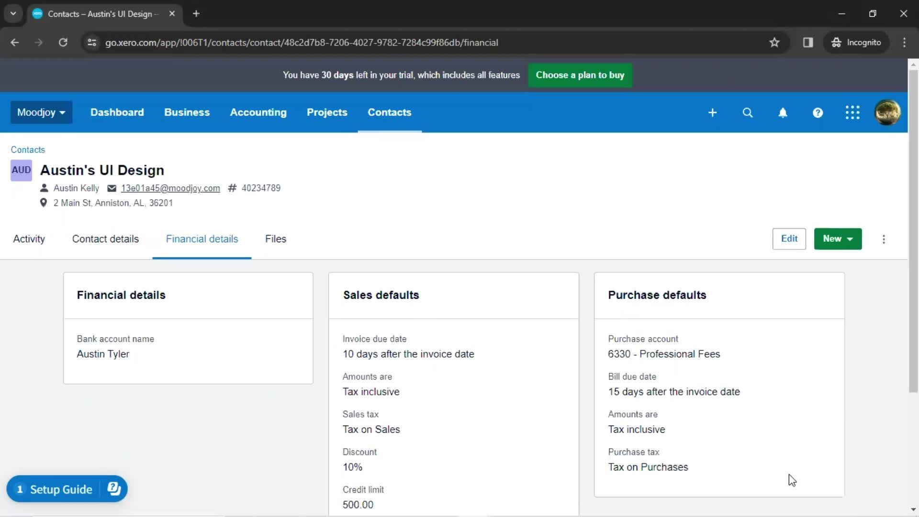
Task: Click the Tax on Purchases value
Action: pyautogui.click(x=648, y=467)
